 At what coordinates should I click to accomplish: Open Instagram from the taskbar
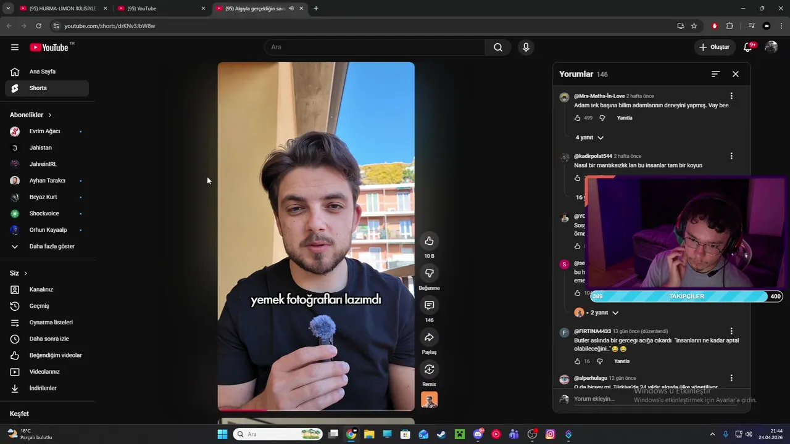pyautogui.click(x=550, y=434)
